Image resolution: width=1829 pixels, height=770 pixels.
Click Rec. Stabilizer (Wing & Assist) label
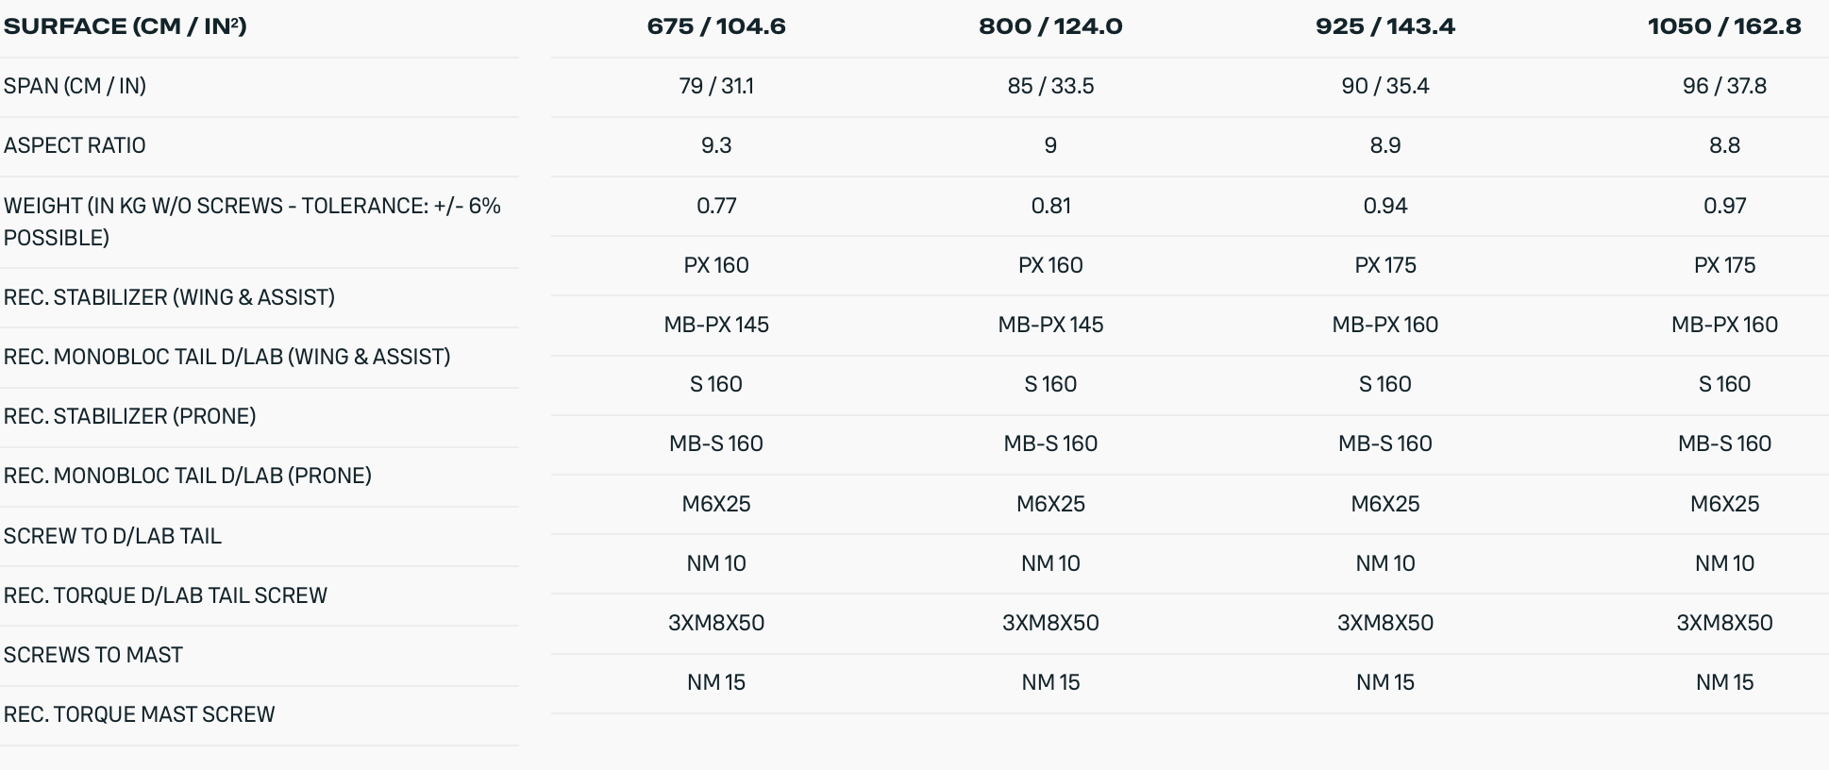[x=169, y=297]
